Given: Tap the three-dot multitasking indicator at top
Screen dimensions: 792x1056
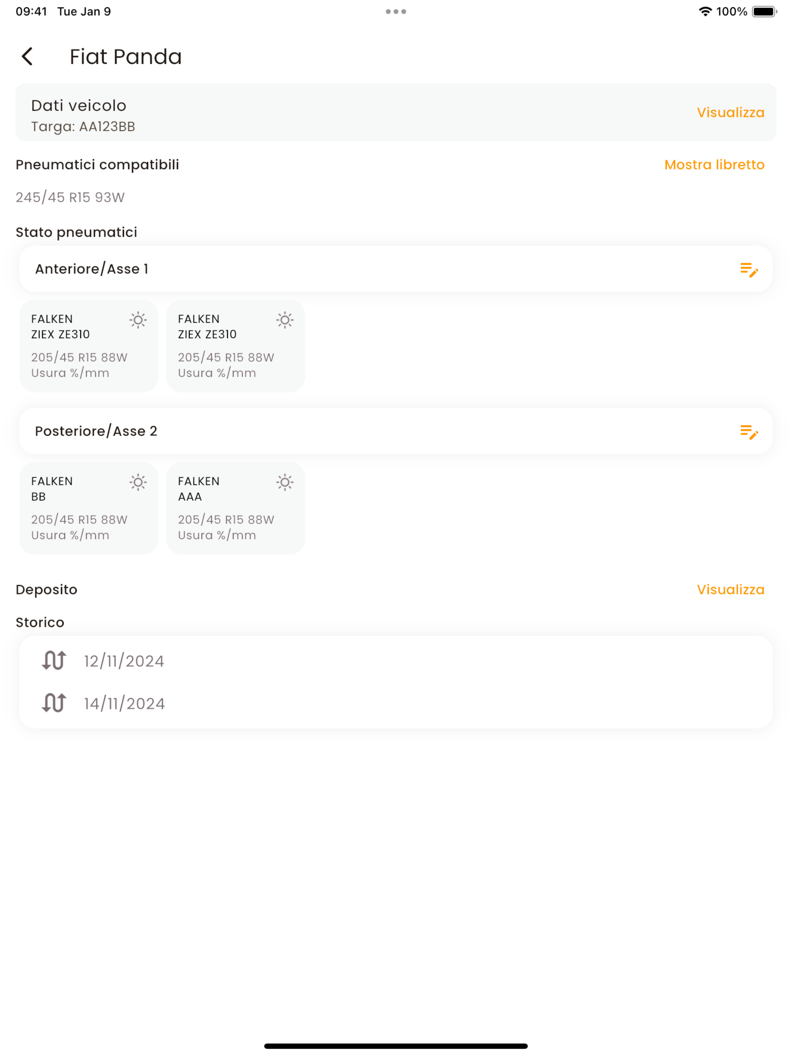Looking at the screenshot, I should [x=396, y=12].
